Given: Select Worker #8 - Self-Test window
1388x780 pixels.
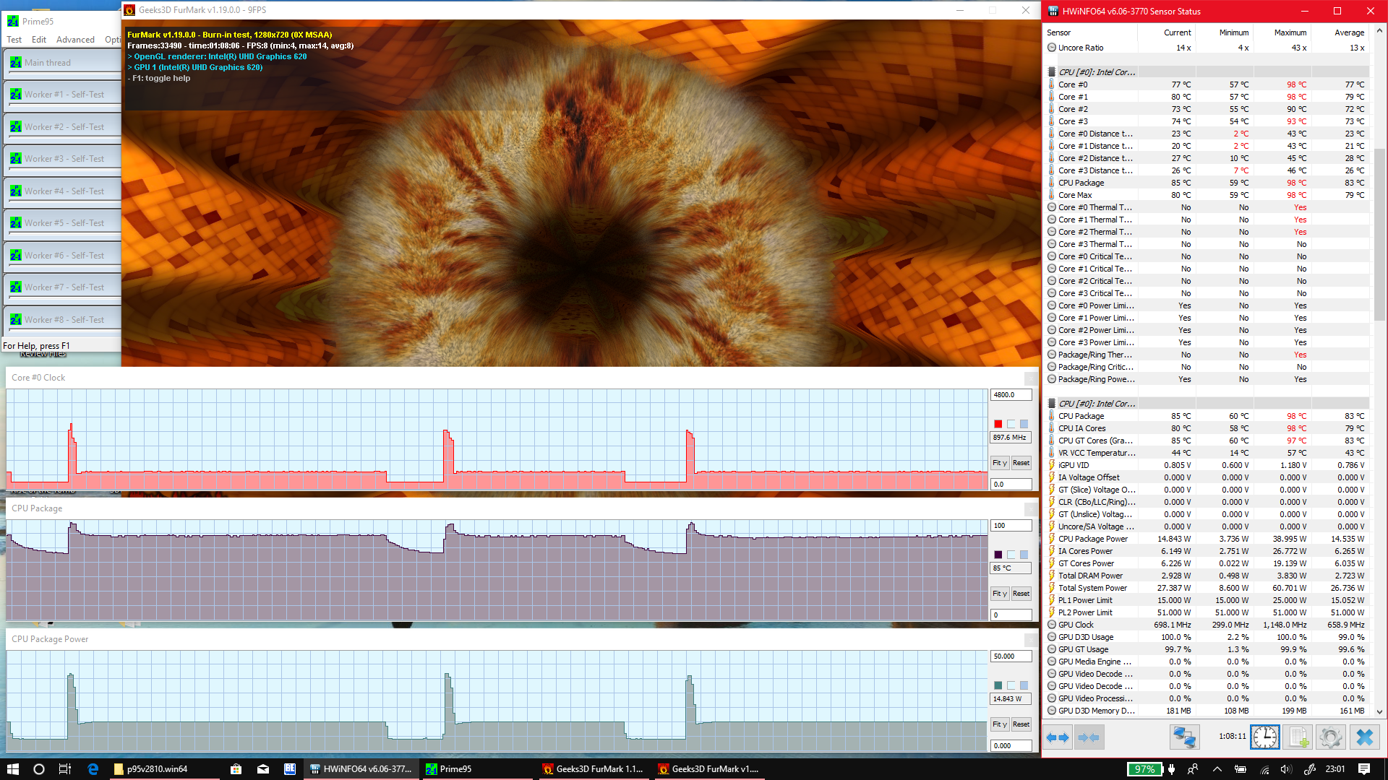Looking at the screenshot, I should pyautogui.click(x=62, y=320).
